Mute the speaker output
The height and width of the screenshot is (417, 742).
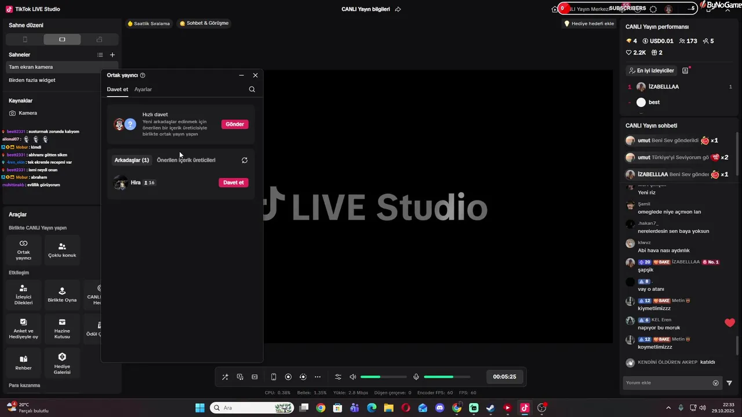pyautogui.click(x=352, y=377)
